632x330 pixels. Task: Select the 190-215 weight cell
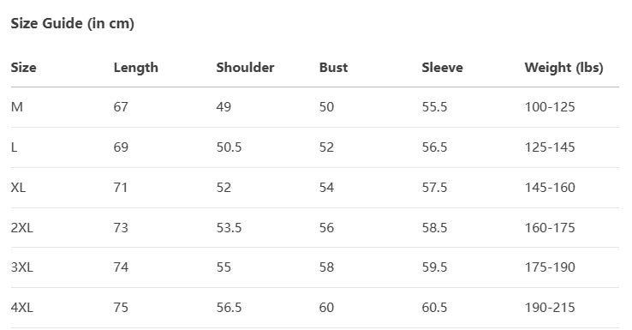click(x=550, y=308)
